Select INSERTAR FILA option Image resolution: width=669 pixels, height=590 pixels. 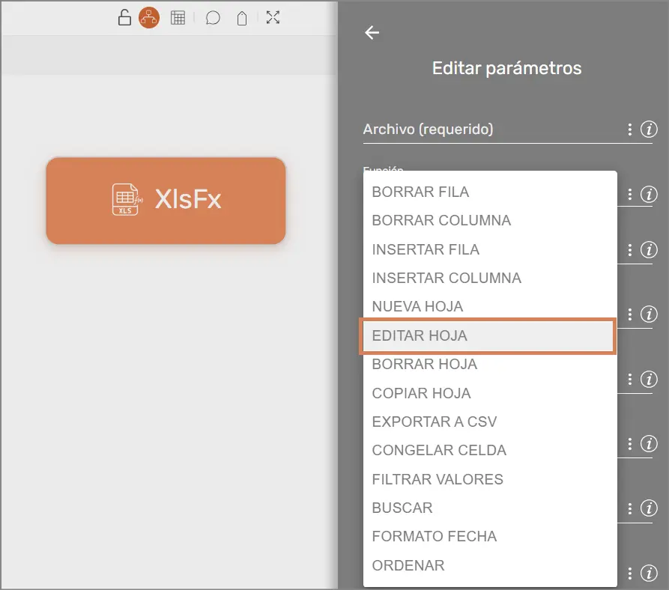click(490, 249)
